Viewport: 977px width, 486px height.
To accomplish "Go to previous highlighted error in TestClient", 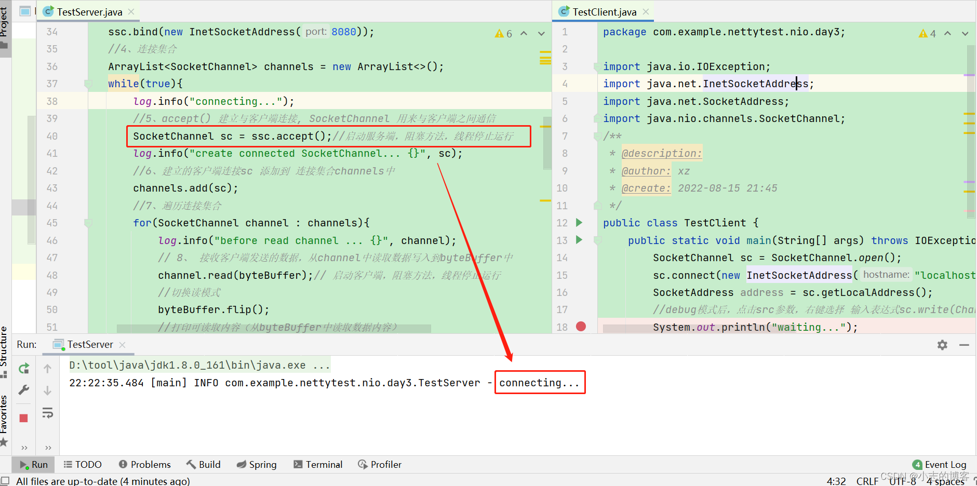I will [948, 33].
